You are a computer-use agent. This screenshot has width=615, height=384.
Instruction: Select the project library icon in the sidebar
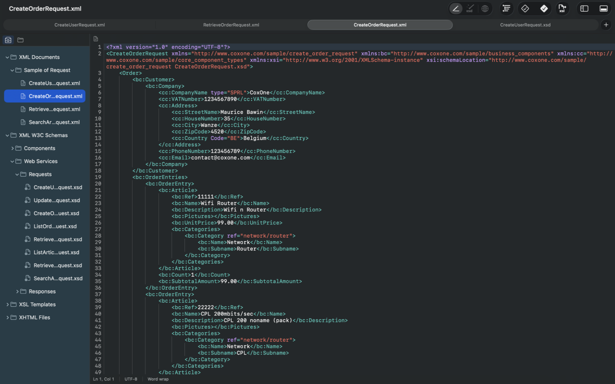pos(8,40)
